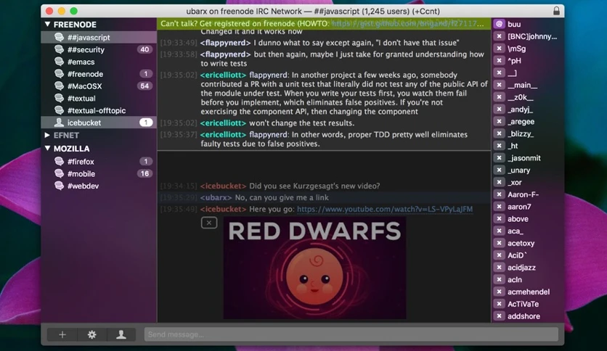Select user _xor in the user list
The height and width of the screenshot is (351, 607).
[515, 182]
